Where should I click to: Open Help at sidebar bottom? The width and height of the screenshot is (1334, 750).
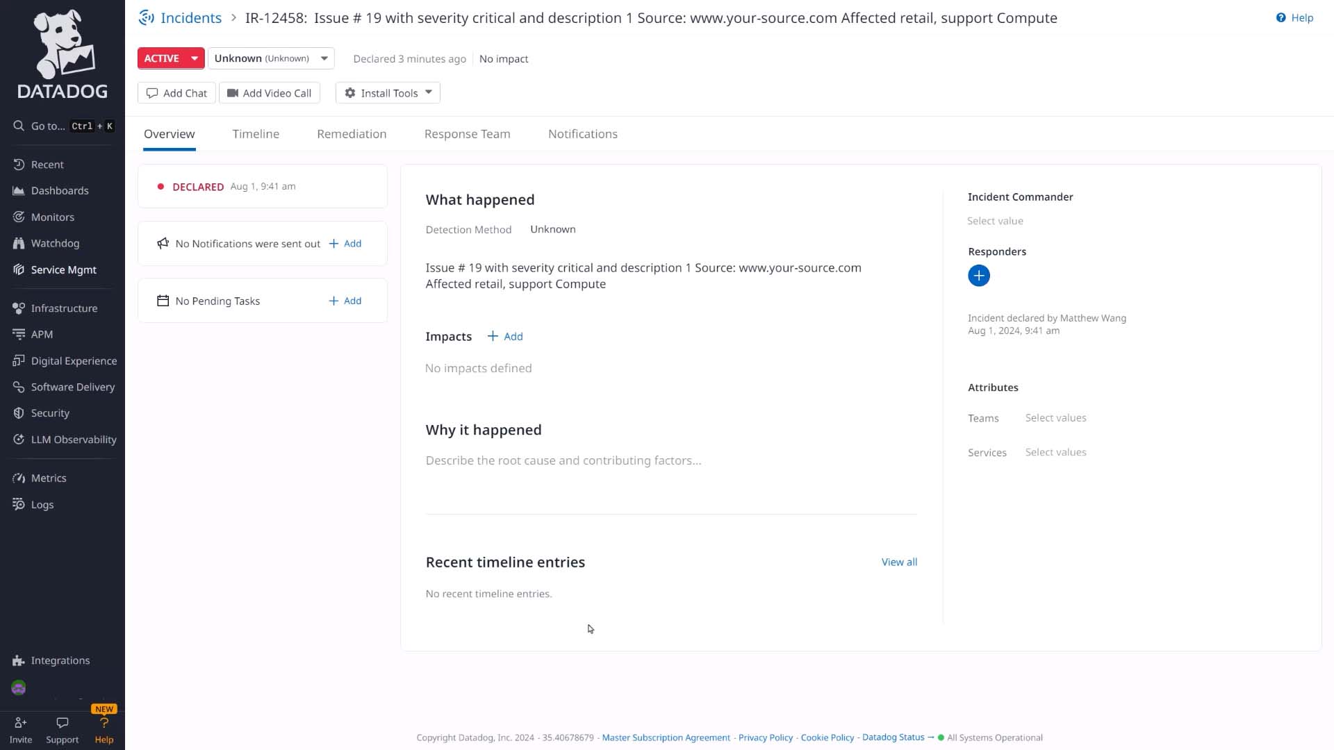pyautogui.click(x=104, y=731)
